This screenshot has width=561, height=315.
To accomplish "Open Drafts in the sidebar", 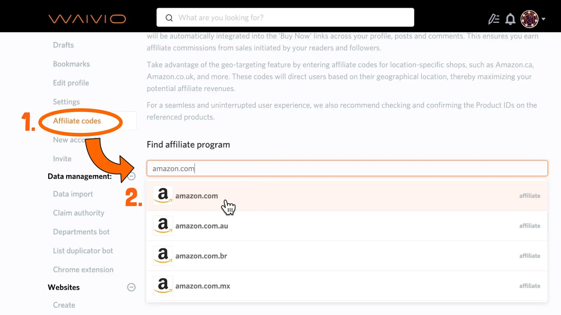I will pyautogui.click(x=63, y=45).
